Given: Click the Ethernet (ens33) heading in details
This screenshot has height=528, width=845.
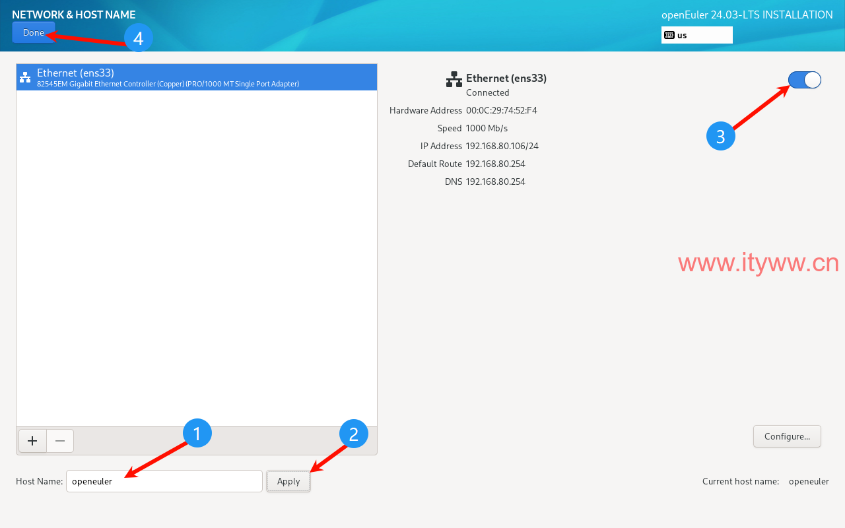Looking at the screenshot, I should (506, 78).
